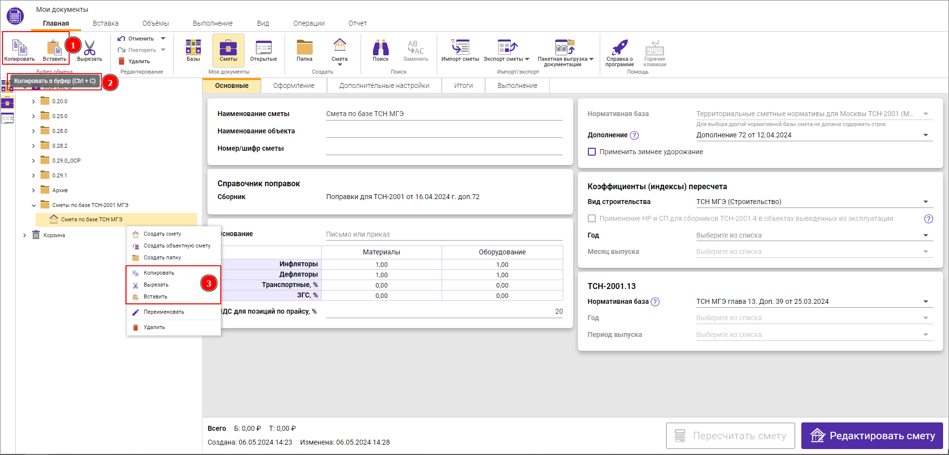Image resolution: width=949 pixels, height=455 pixels.
Task: Select Смета по базе ТСН МГЭ tree item
Action: (117, 219)
